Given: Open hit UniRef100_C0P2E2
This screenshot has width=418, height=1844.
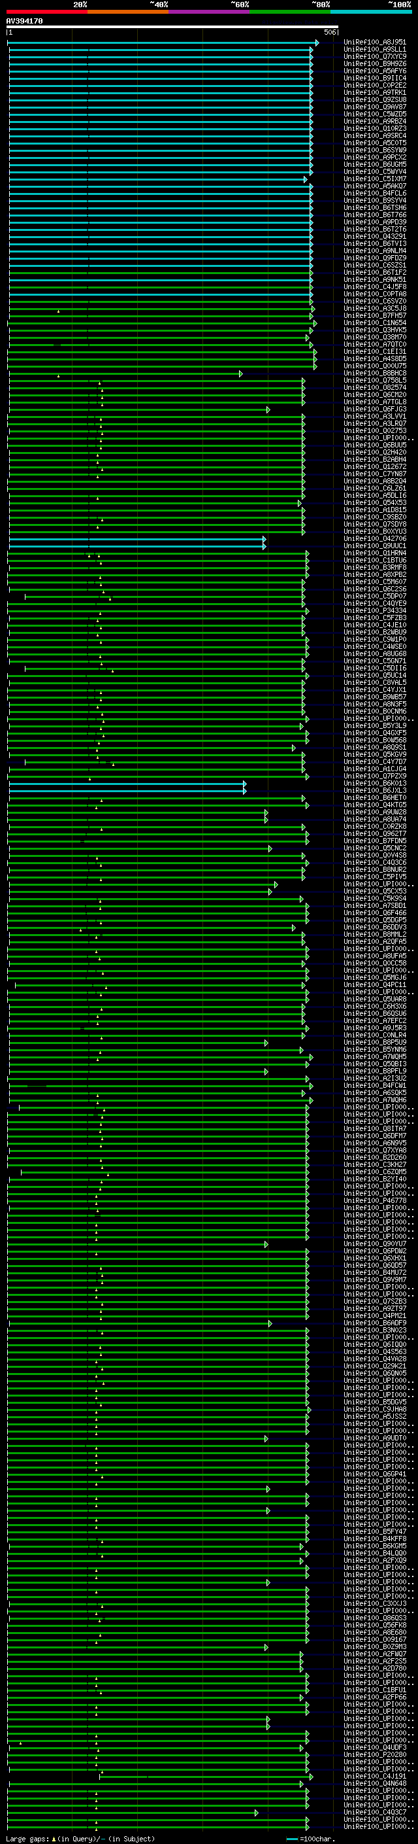Looking at the screenshot, I should (375, 85).
